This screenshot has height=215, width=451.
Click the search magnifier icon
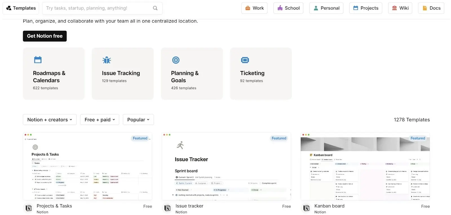(x=155, y=8)
